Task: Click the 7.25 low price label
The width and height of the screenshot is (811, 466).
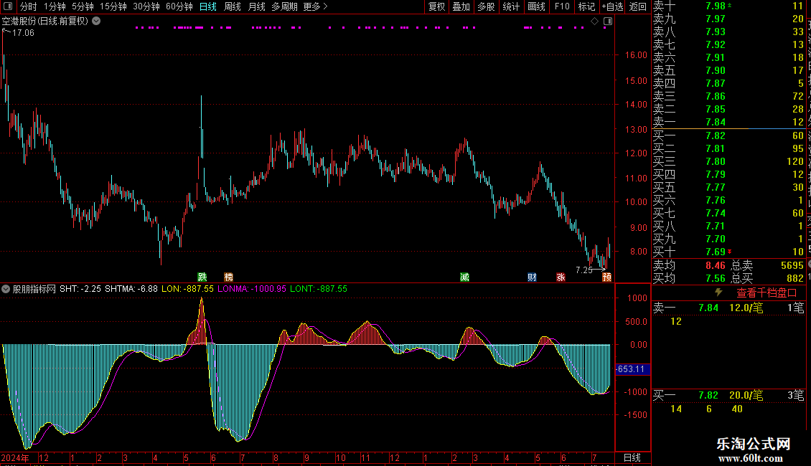Action: [584, 270]
